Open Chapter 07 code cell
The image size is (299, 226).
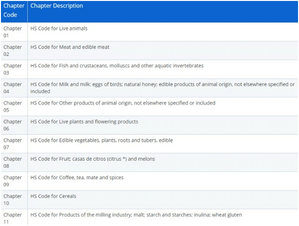tap(13, 144)
